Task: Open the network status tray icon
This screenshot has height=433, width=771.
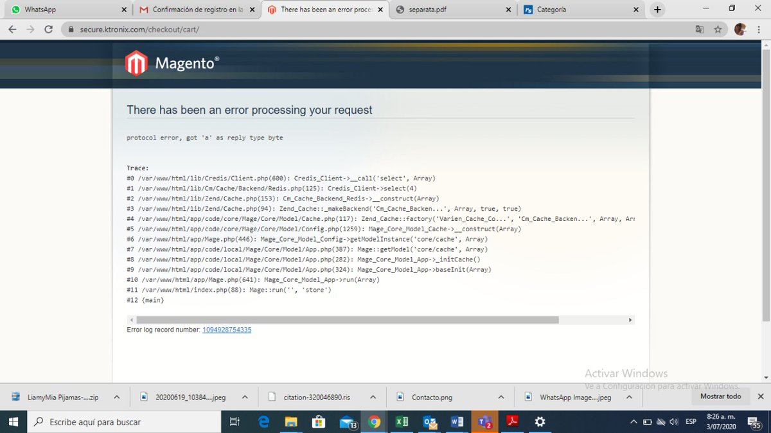Action: 660,422
